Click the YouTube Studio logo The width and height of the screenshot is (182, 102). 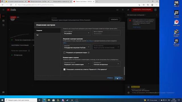pyautogui.click(x=11, y=10)
